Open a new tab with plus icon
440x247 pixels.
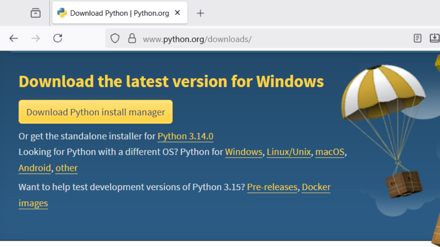200,13
